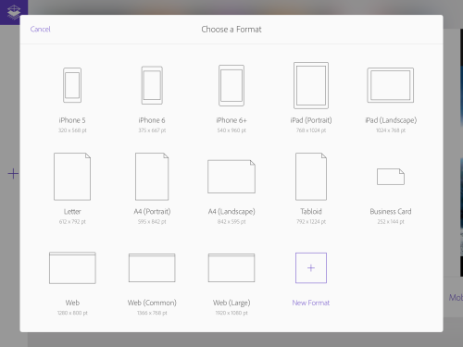Viewport: 463px width, 347px height.
Task: Select the Tabloid page format icon
Action: (311, 177)
